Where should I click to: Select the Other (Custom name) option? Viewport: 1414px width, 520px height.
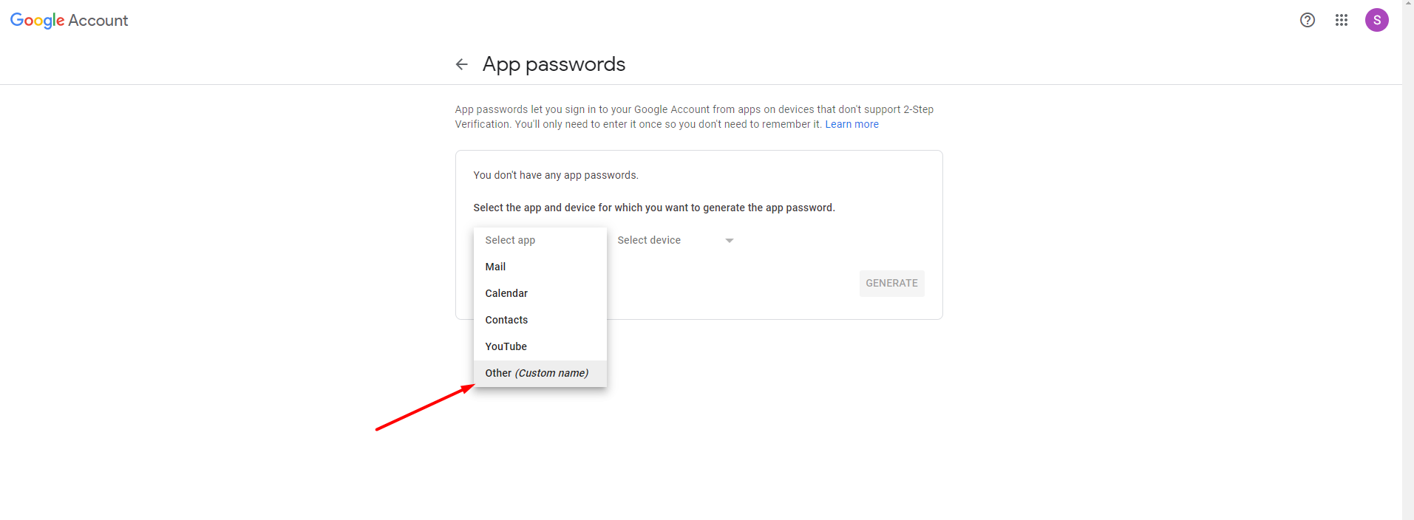pos(537,373)
